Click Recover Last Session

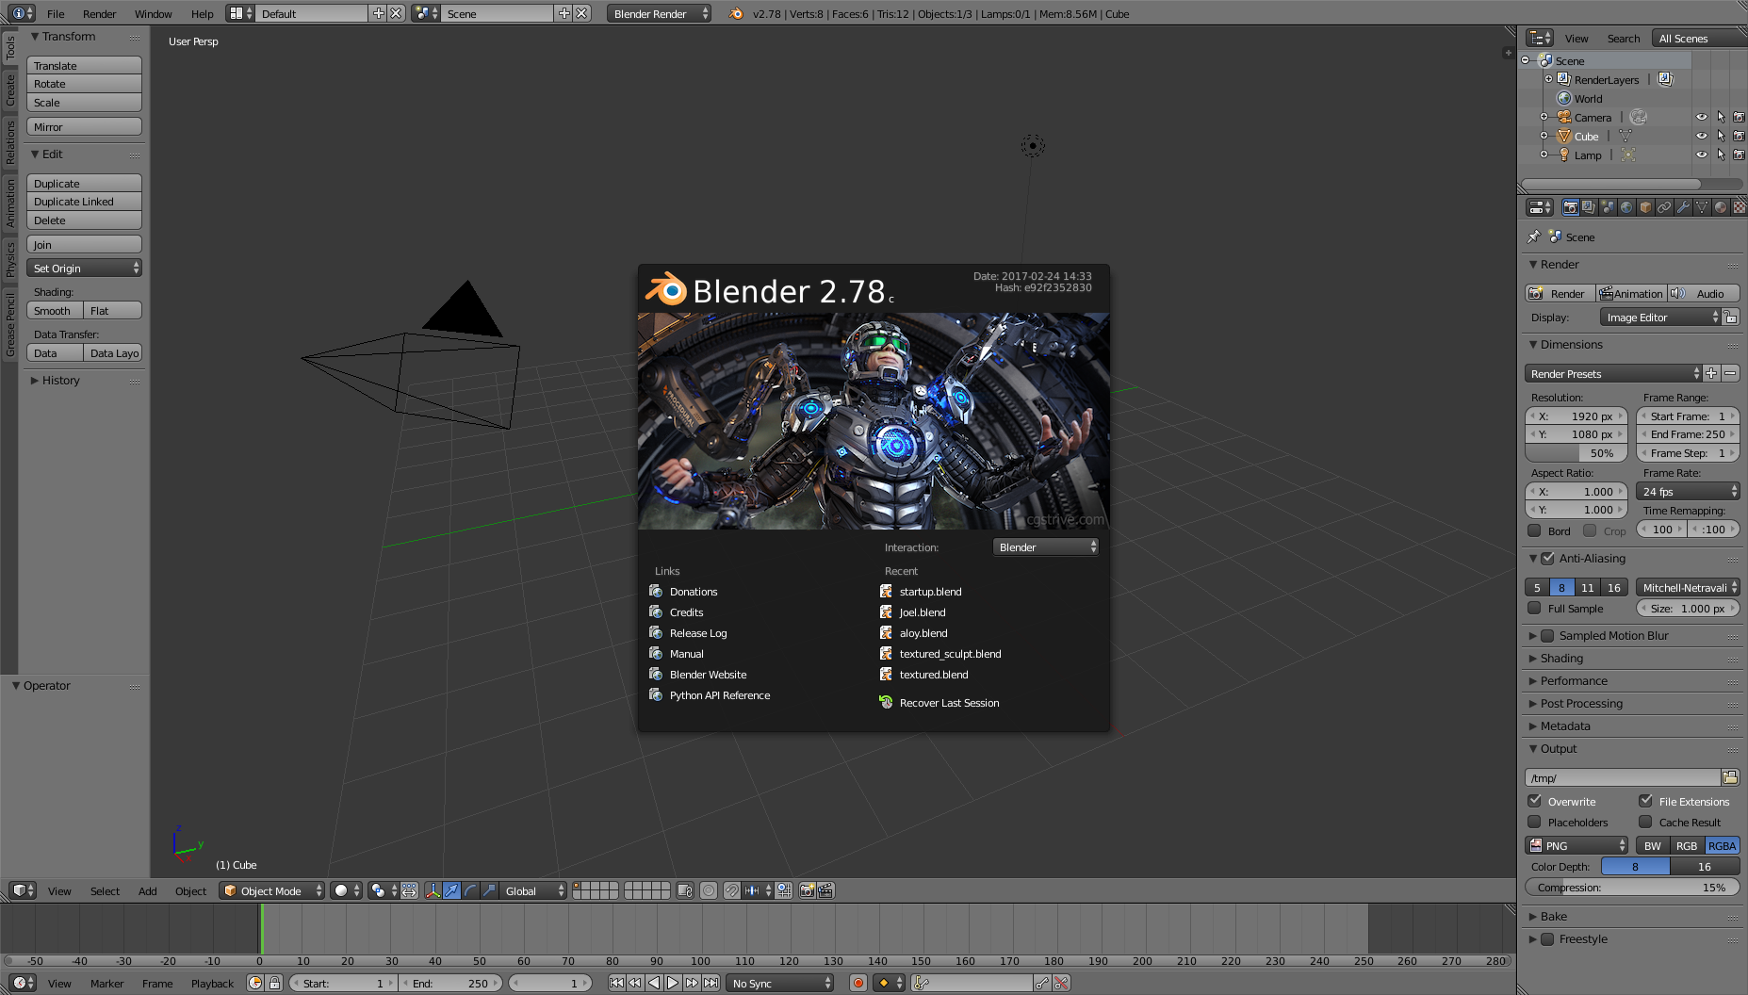(x=949, y=702)
